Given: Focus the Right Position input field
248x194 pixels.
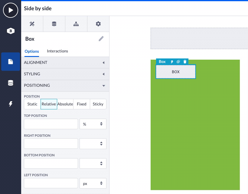Looking at the screenshot, I should (x=51, y=144).
